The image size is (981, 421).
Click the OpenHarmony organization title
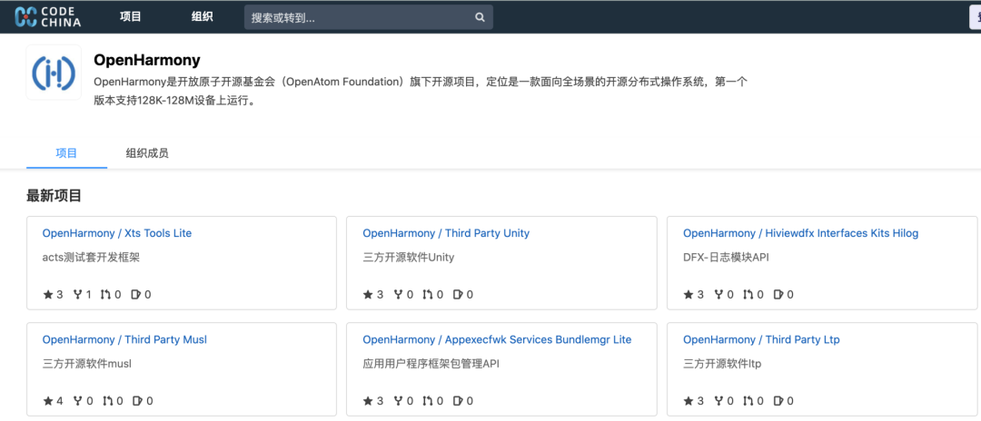147,60
